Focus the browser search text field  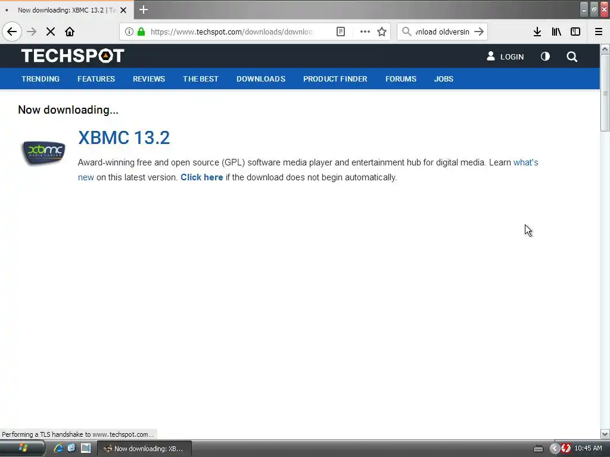pyautogui.click(x=442, y=32)
